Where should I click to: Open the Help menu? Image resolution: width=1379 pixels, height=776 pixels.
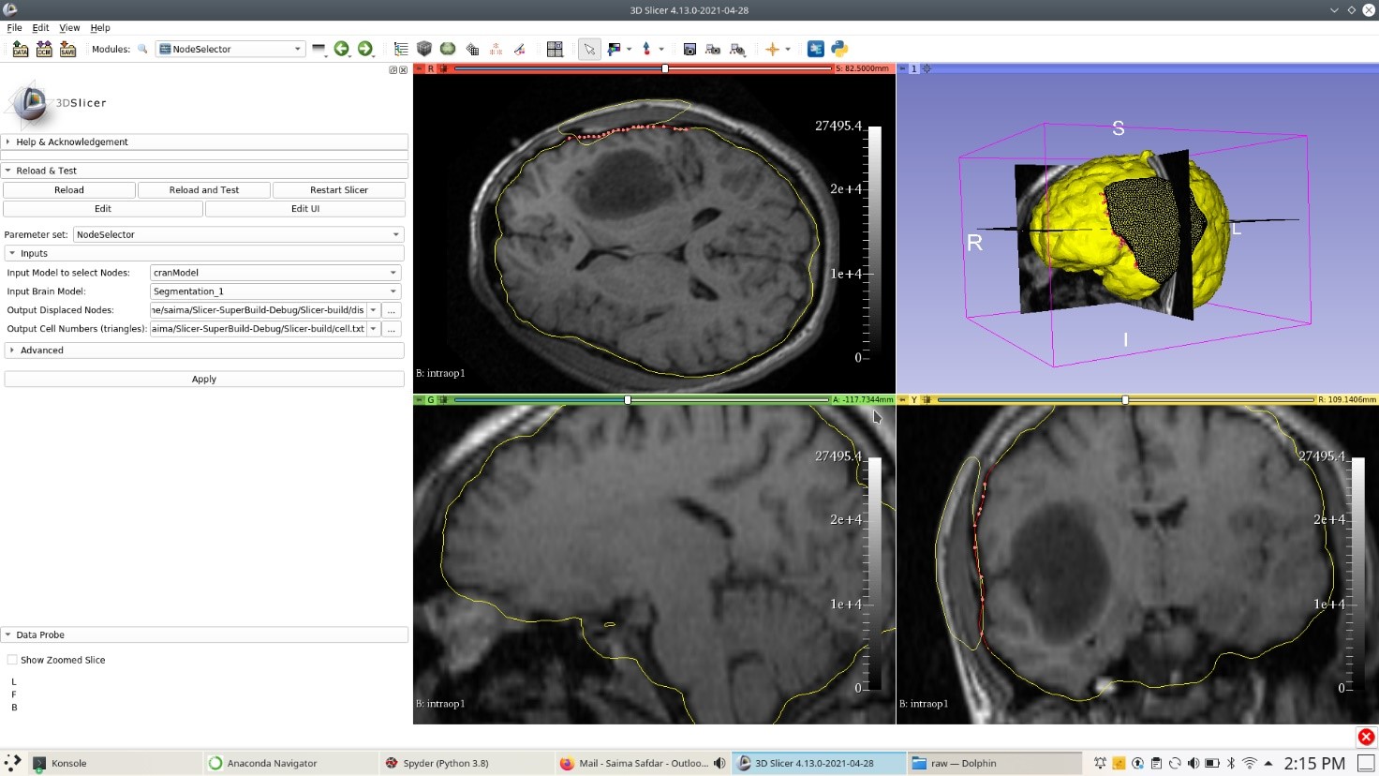(x=100, y=28)
